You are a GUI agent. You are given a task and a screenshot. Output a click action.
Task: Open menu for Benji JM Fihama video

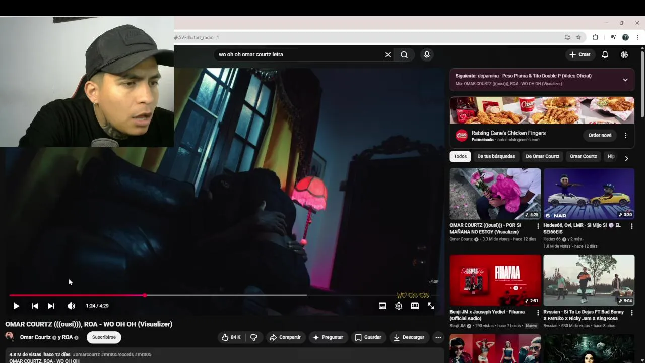coord(538,313)
